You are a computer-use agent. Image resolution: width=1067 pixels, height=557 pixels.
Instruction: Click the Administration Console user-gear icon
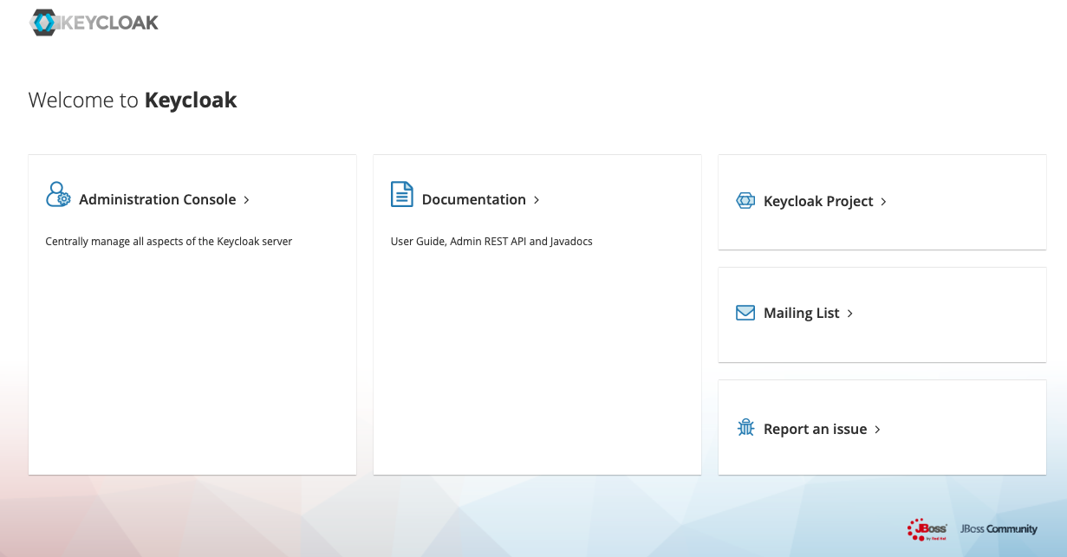(58, 194)
